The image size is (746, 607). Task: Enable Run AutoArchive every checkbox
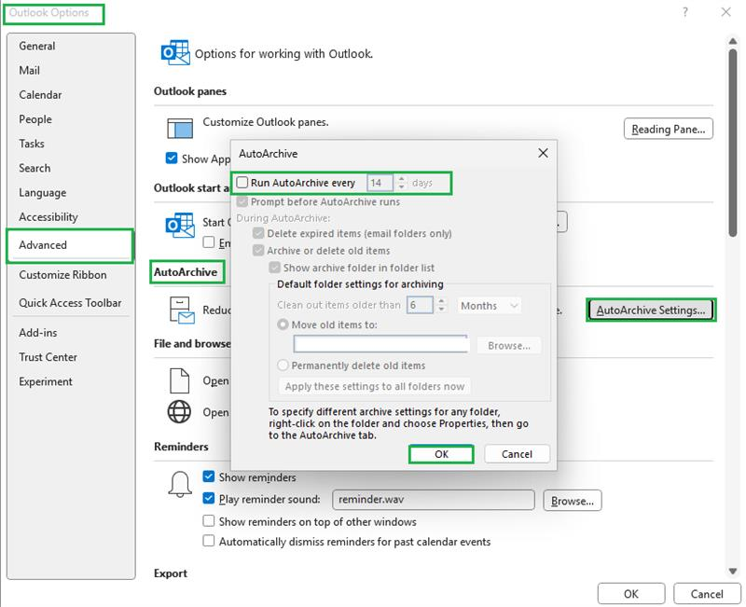pos(242,182)
